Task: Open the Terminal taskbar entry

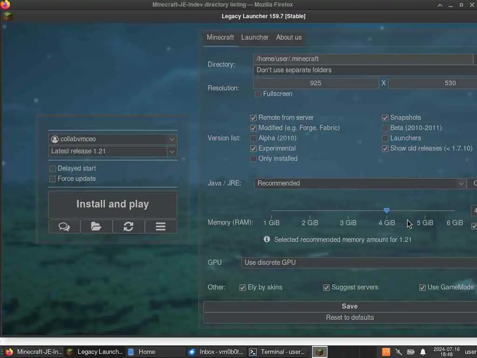Action: point(278,352)
